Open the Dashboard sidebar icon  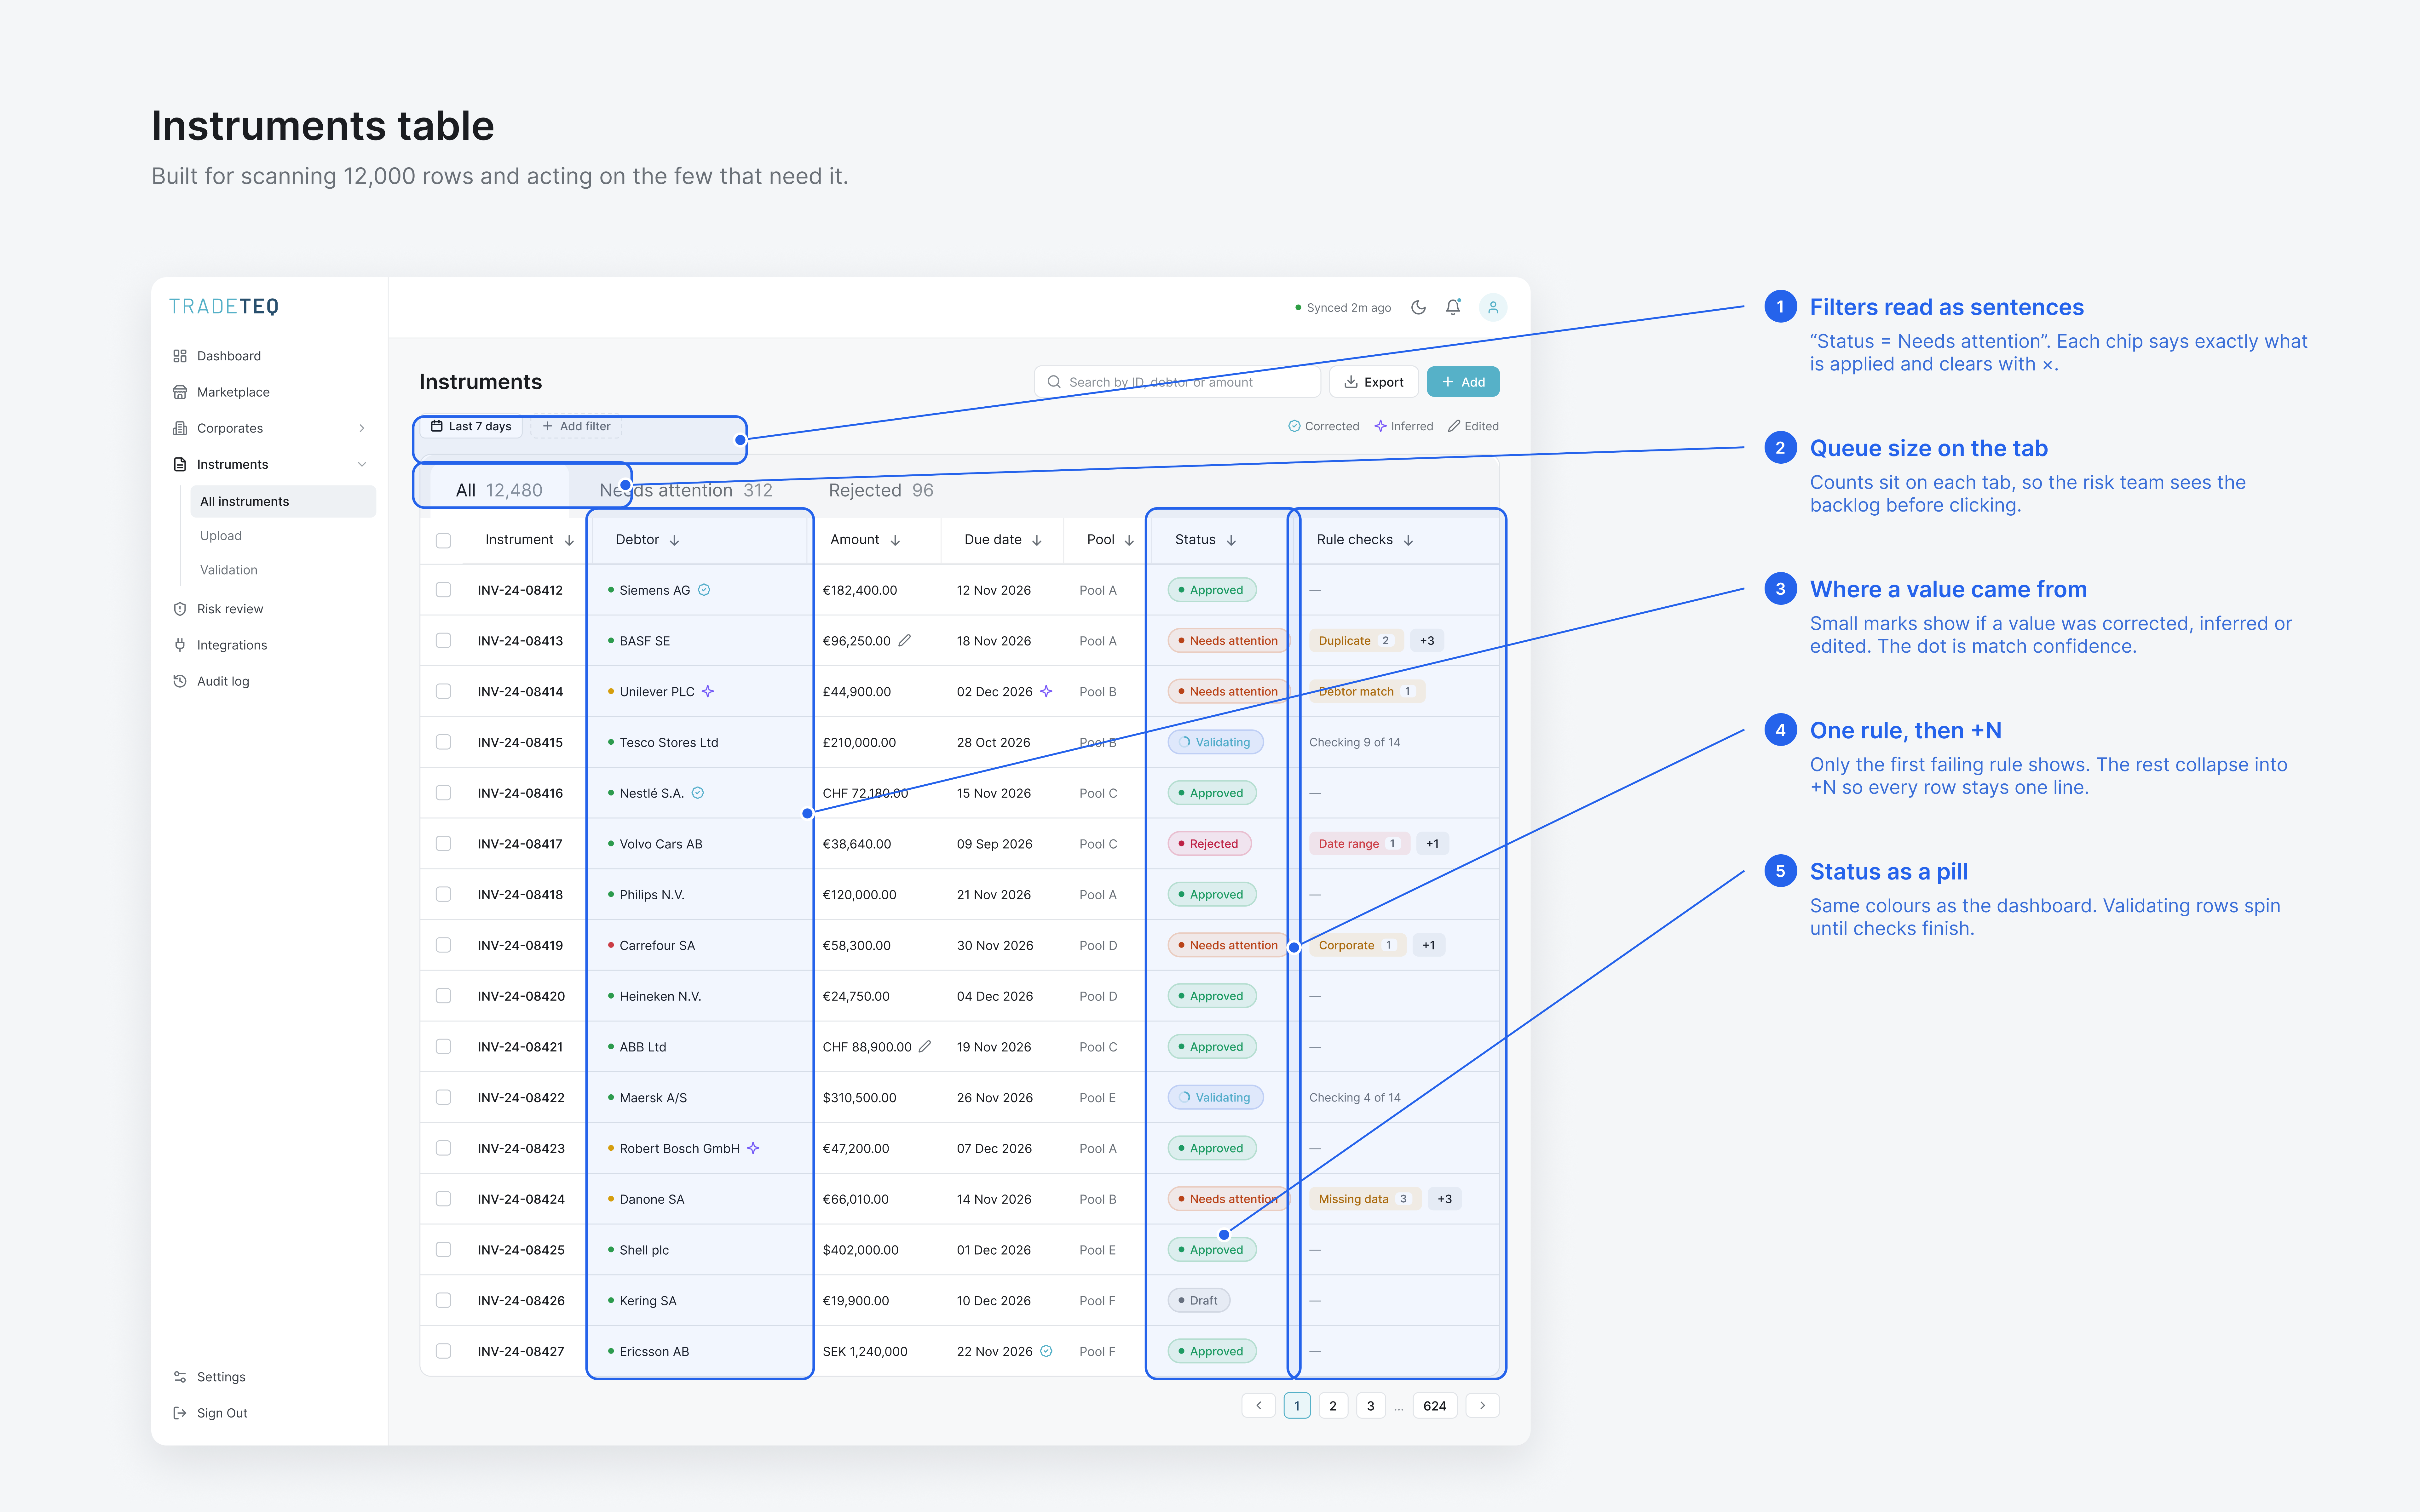[x=180, y=356]
